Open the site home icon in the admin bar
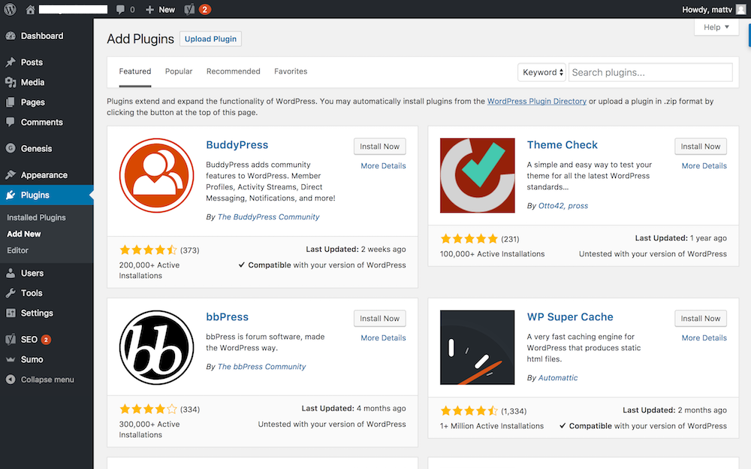 coord(30,9)
